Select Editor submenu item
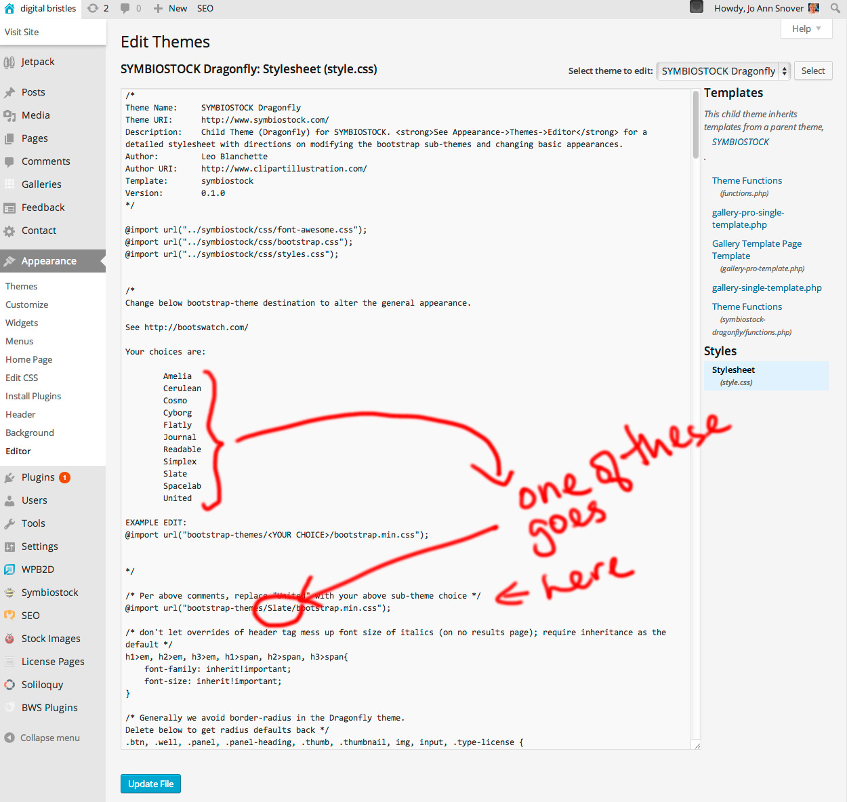 click(x=18, y=451)
